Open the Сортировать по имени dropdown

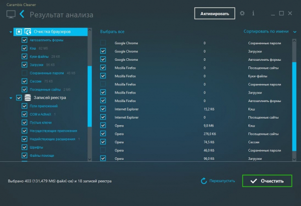click(270, 31)
